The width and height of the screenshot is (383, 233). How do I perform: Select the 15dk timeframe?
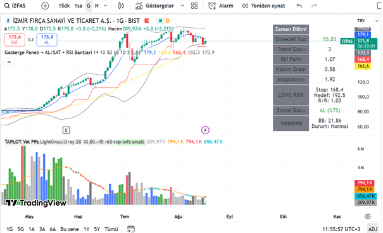pos(64,6)
